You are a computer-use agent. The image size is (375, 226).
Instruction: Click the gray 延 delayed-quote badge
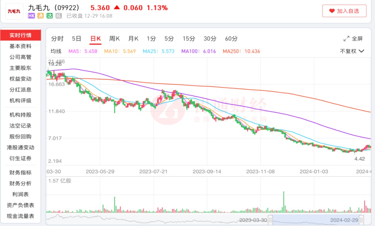(x=58, y=16)
